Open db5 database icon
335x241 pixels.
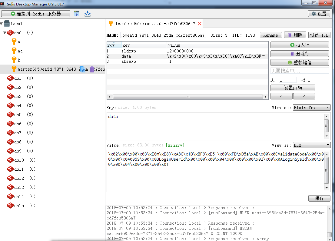coord(10,115)
